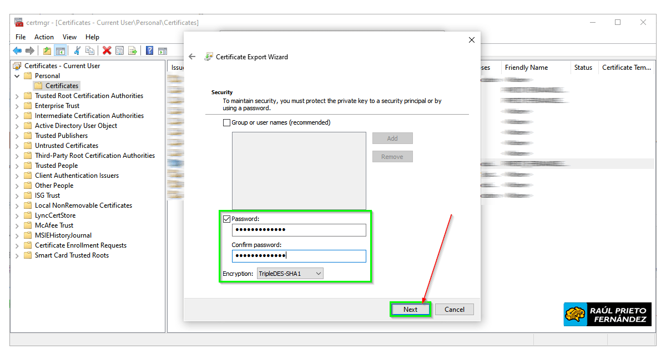Viewport: 666px width, 360px height.
Task: Expand the Trusted Root Certification Authorities node
Action: (17, 96)
